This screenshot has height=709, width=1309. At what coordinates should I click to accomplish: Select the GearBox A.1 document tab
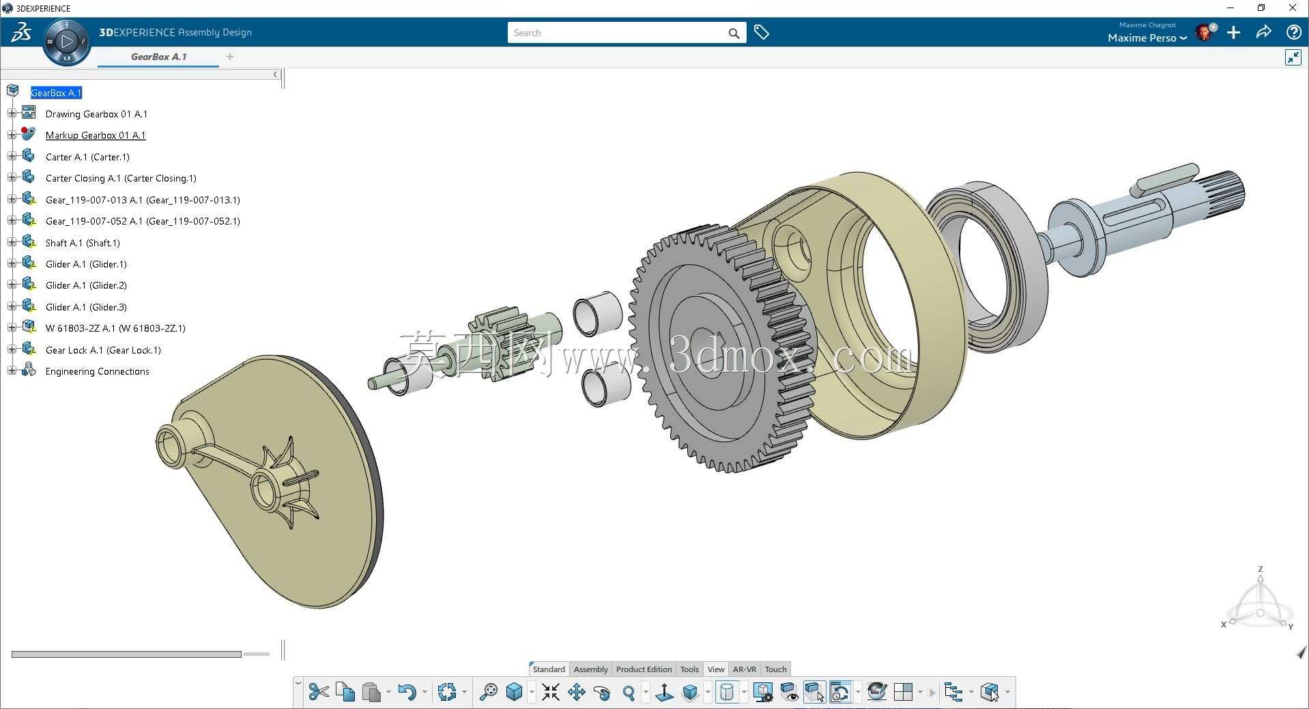pos(158,57)
